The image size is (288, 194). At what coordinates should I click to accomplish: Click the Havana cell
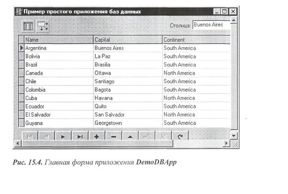128,98
